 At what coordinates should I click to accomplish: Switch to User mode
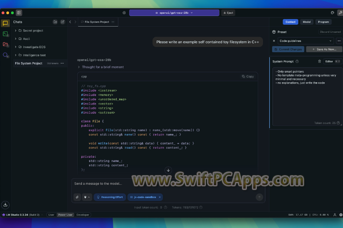pyautogui.click(x=51, y=215)
